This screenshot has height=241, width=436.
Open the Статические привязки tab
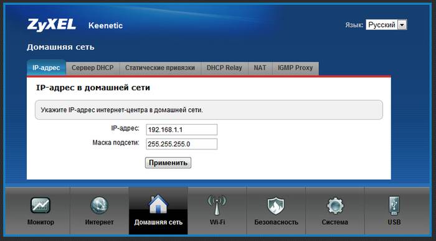[x=160, y=68]
